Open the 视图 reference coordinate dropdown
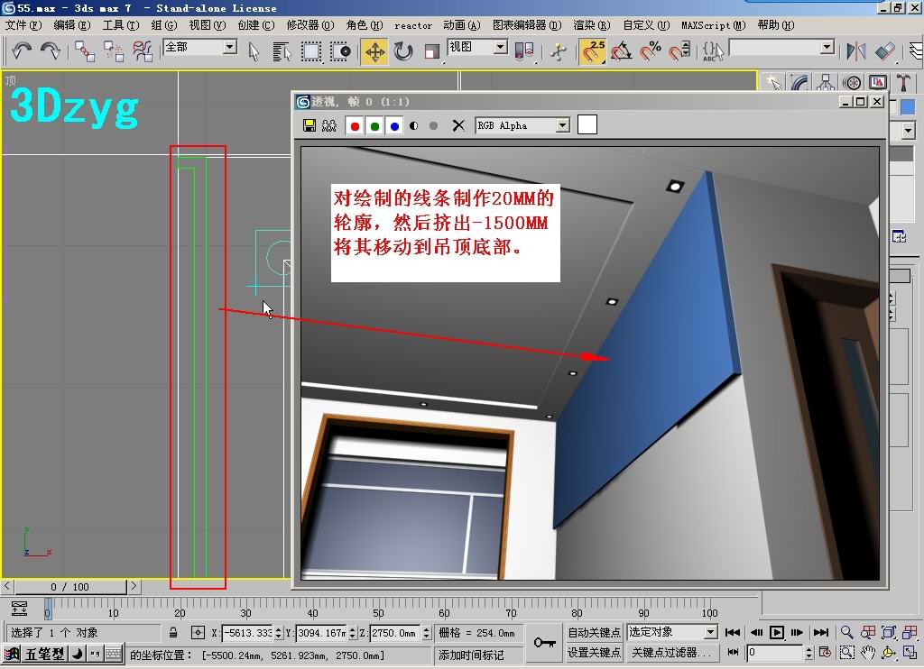Screen dimensions: 924x669 [x=501, y=47]
